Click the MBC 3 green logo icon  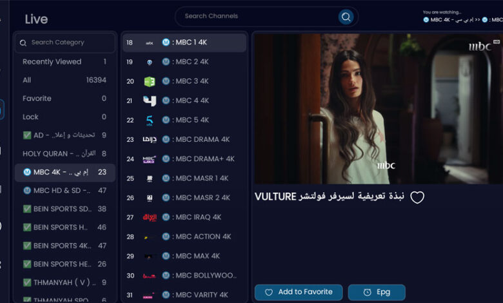150,81
